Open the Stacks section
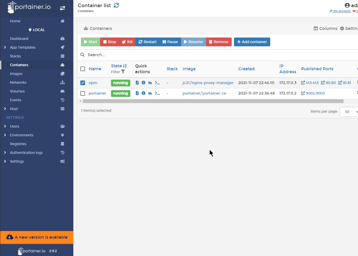358x256 pixels. click(x=16, y=56)
